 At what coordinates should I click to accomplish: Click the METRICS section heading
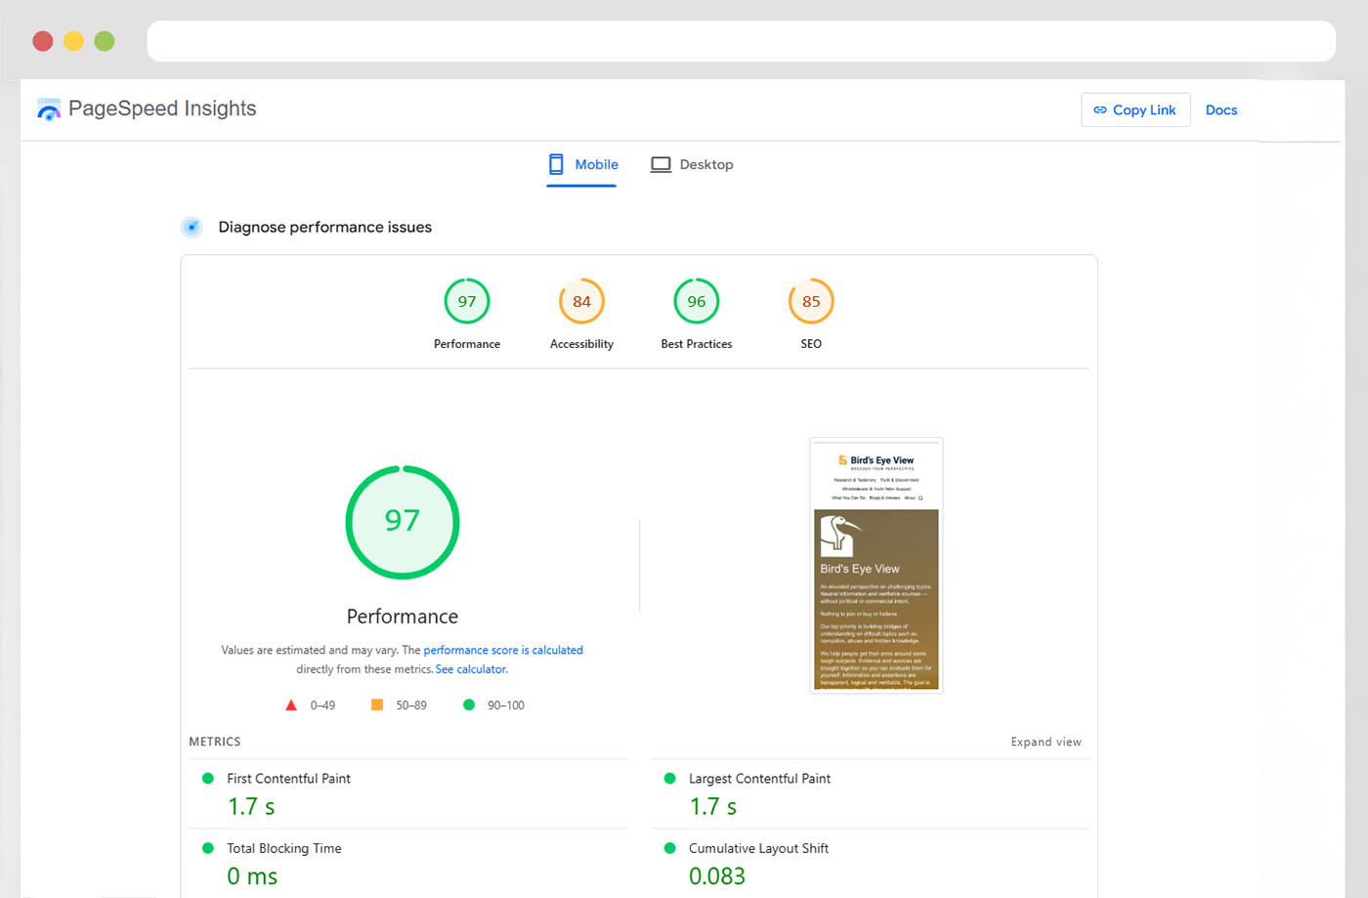coord(215,742)
